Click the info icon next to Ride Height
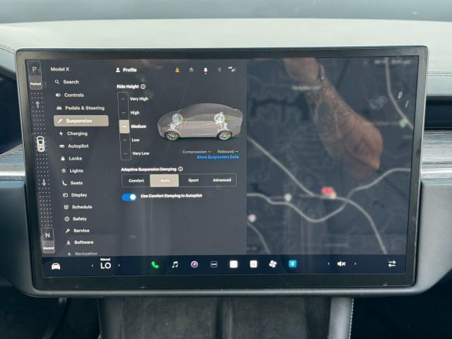Screen dimensions: 452x339 tap(143, 86)
